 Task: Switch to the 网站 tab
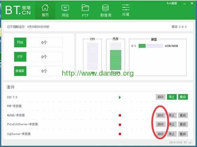click(65, 11)
